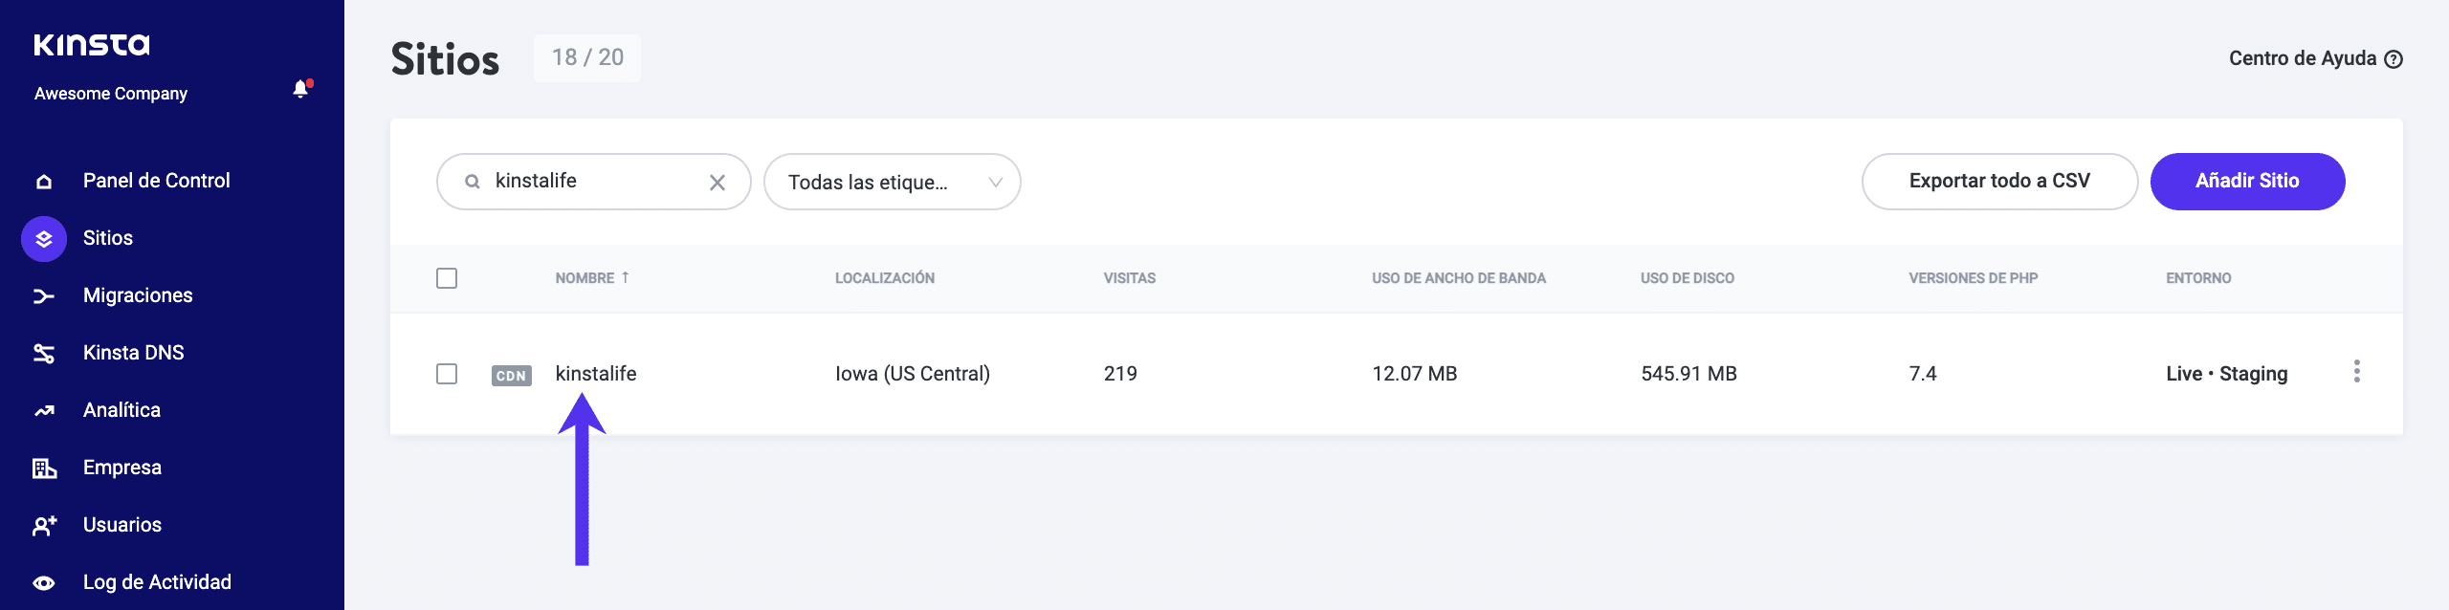Expand the Todas las etiquetas dropdown

click(892, 183)
